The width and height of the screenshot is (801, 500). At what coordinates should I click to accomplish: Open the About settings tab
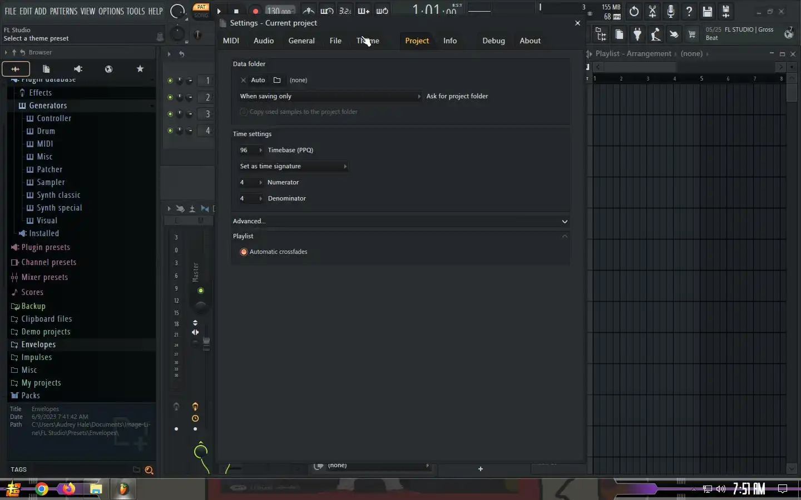pos(530,41)
